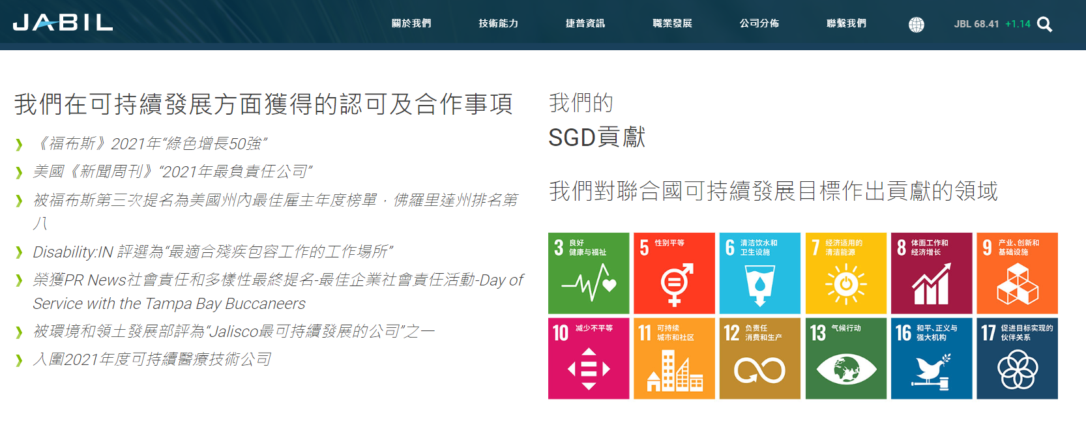
Task: Click the Jabil logo
Action: pyautogui.click(x=63, y=23)
